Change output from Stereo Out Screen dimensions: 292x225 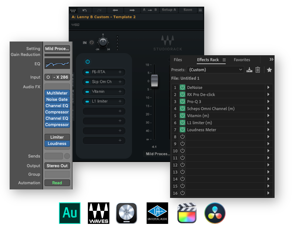pyautogui.click(x=57, y=166)
